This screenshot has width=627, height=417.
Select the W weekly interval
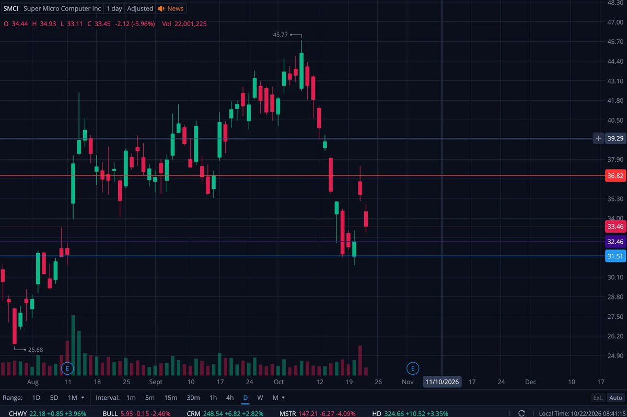pos(260,398)
